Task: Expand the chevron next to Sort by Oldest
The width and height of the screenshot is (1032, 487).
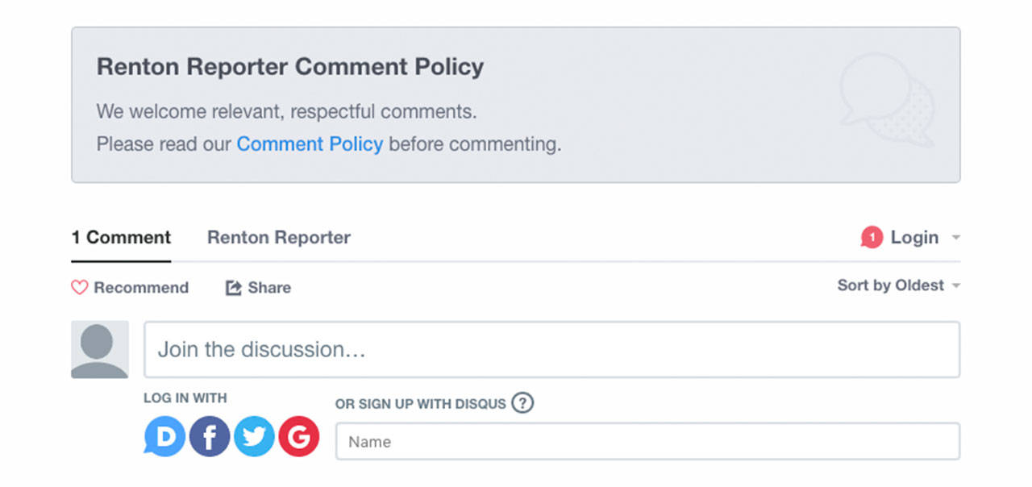Action: click(x=956, y=285)
